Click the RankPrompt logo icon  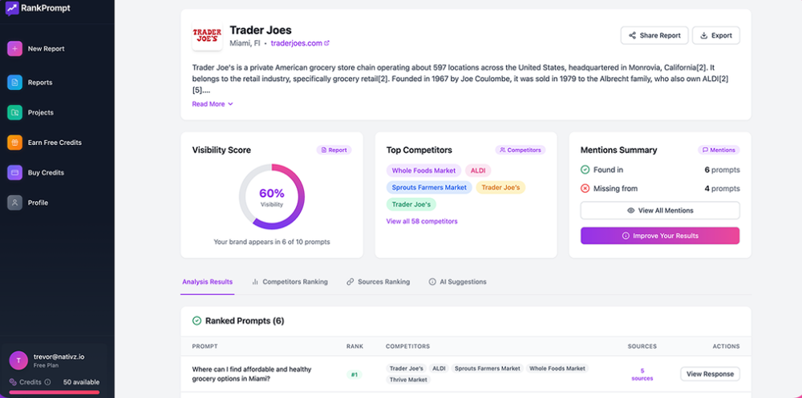click(11, 8)
